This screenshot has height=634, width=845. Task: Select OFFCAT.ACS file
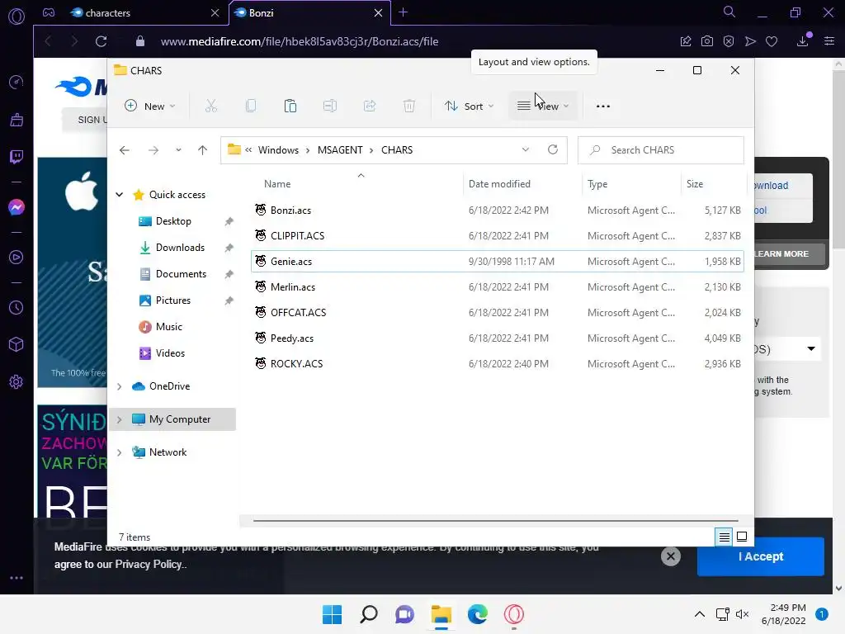498,313
